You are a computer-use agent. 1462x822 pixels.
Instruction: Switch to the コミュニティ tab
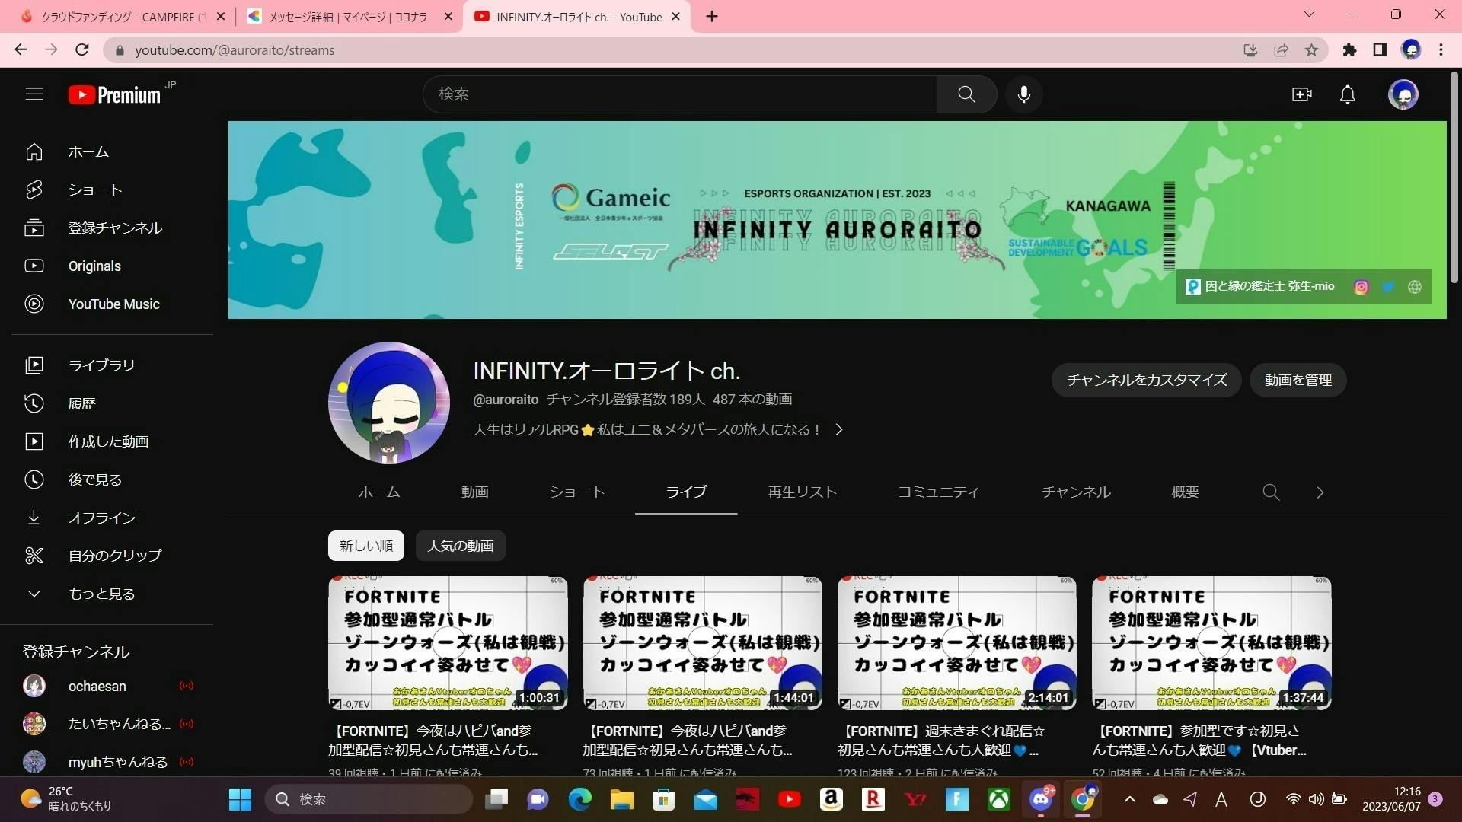938,492
